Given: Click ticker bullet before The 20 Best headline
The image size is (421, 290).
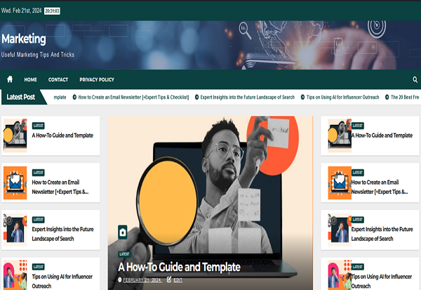Looking at the screenshot, I should 387,97.
